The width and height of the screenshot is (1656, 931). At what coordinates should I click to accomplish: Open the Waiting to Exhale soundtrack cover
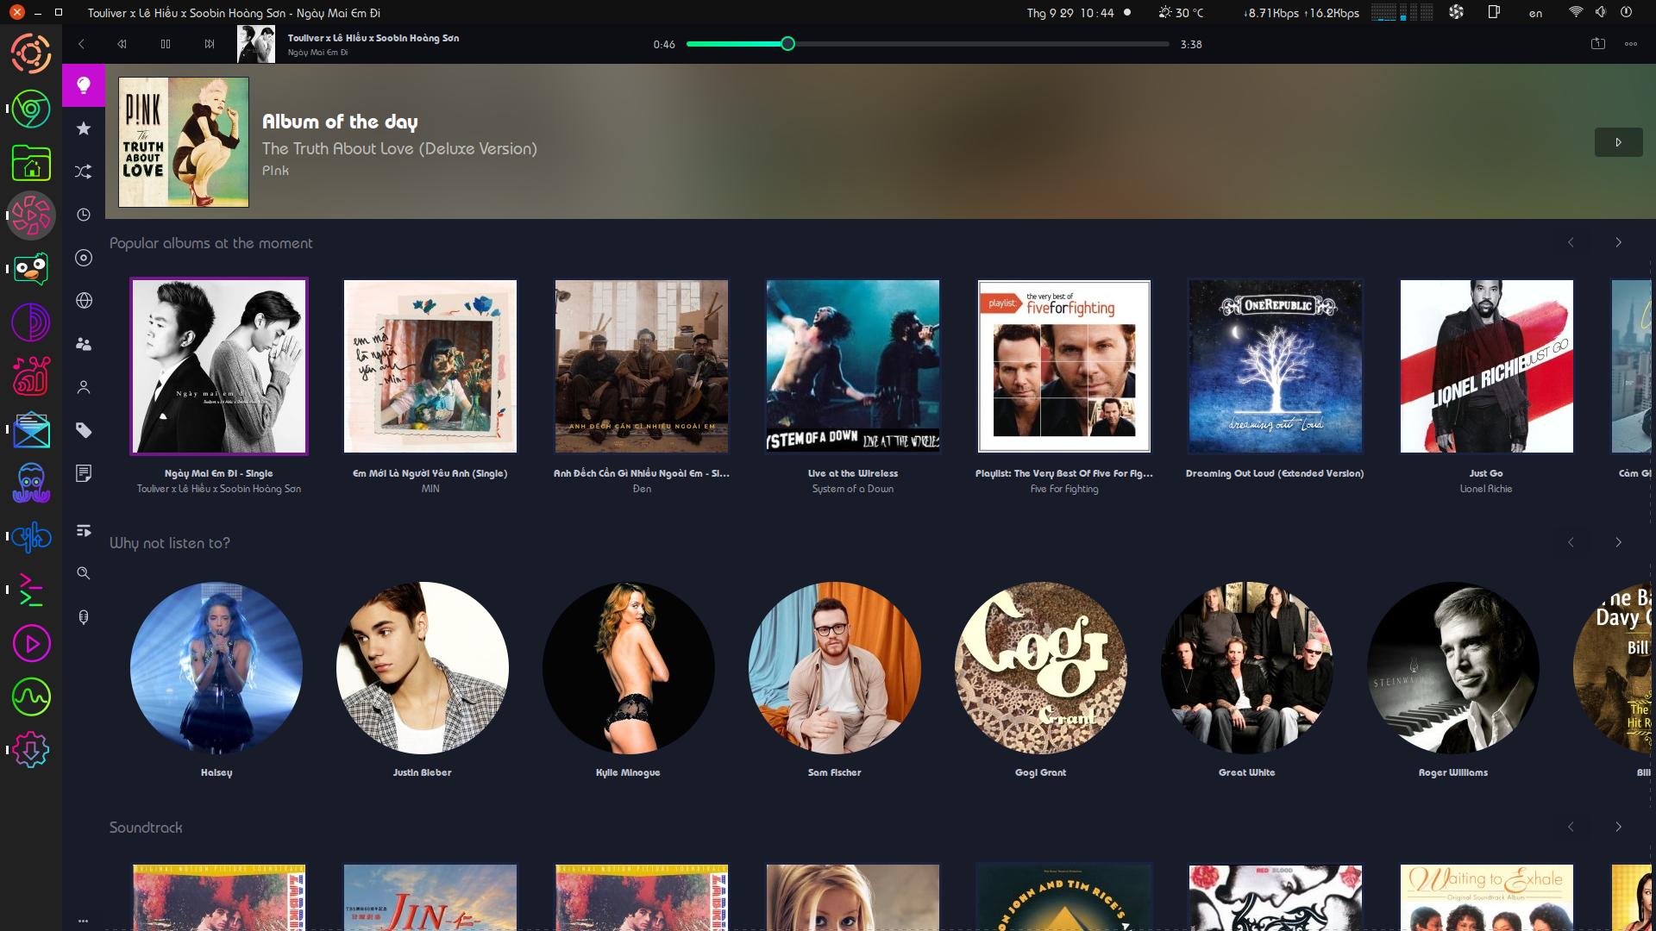1487,897
